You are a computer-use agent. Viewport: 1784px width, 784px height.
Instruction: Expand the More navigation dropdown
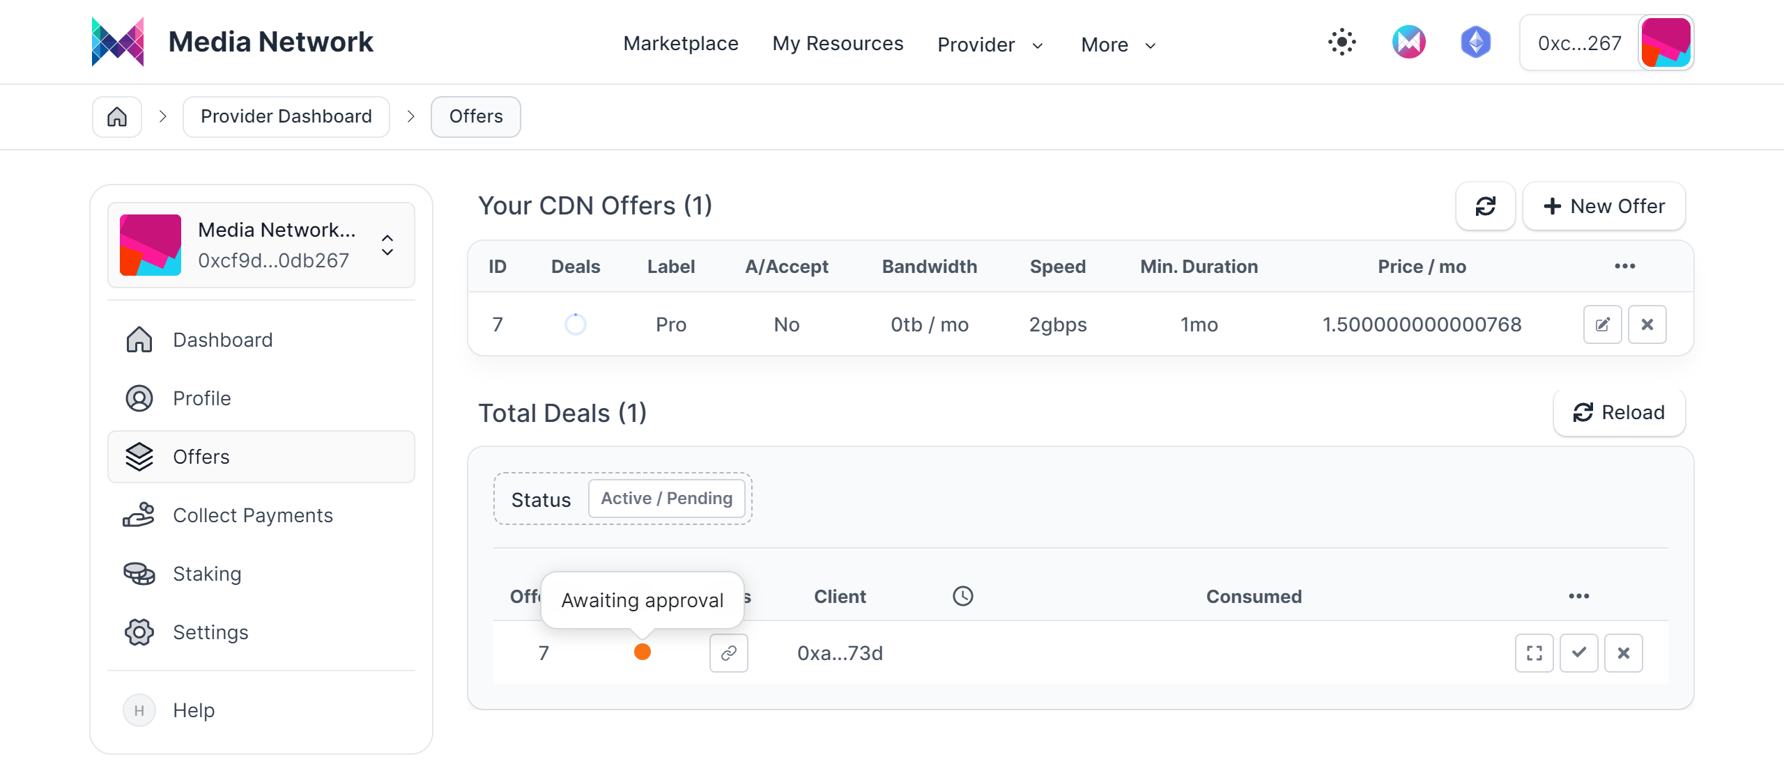click(x=1118, y=43)
